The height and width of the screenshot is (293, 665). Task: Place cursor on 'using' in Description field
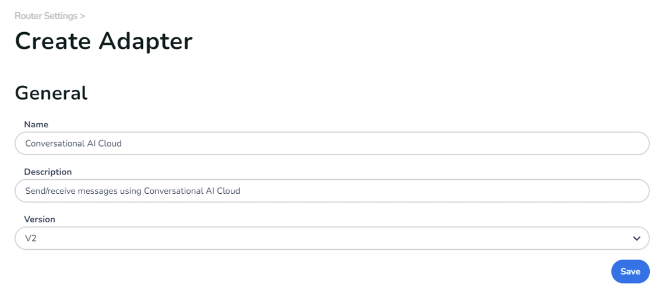tap(131, 191)
